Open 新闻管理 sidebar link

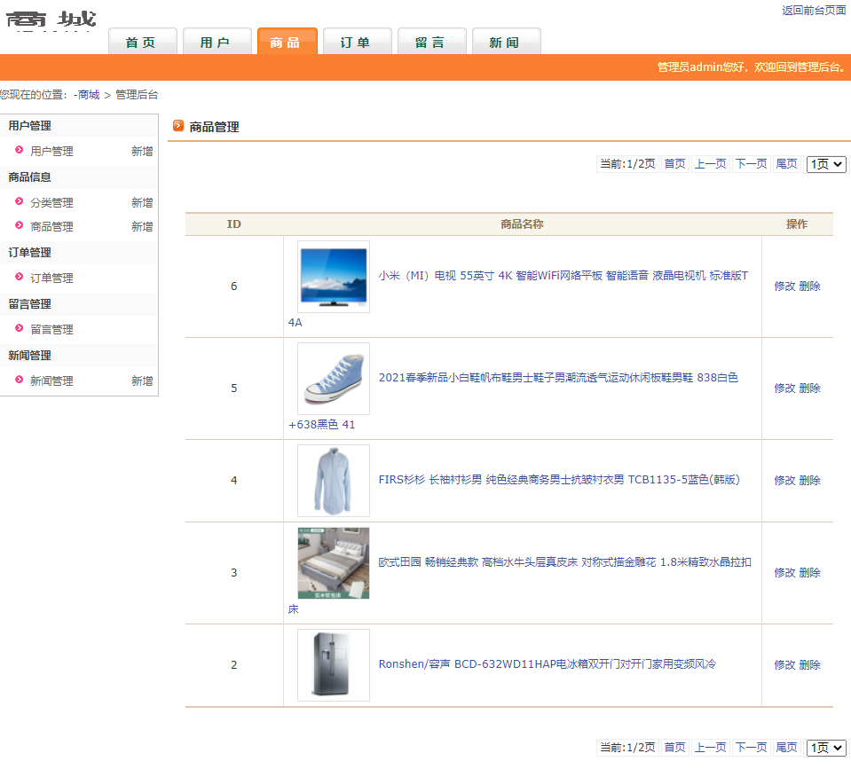(x=51, y=381)
